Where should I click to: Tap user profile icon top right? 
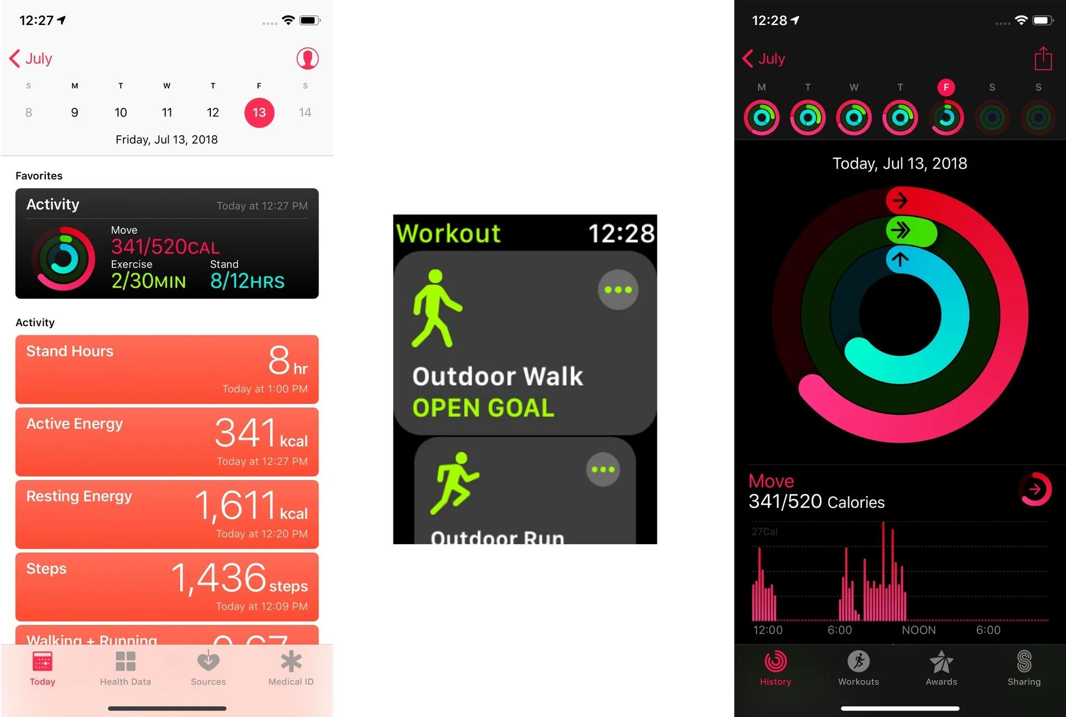pos(307,58)
